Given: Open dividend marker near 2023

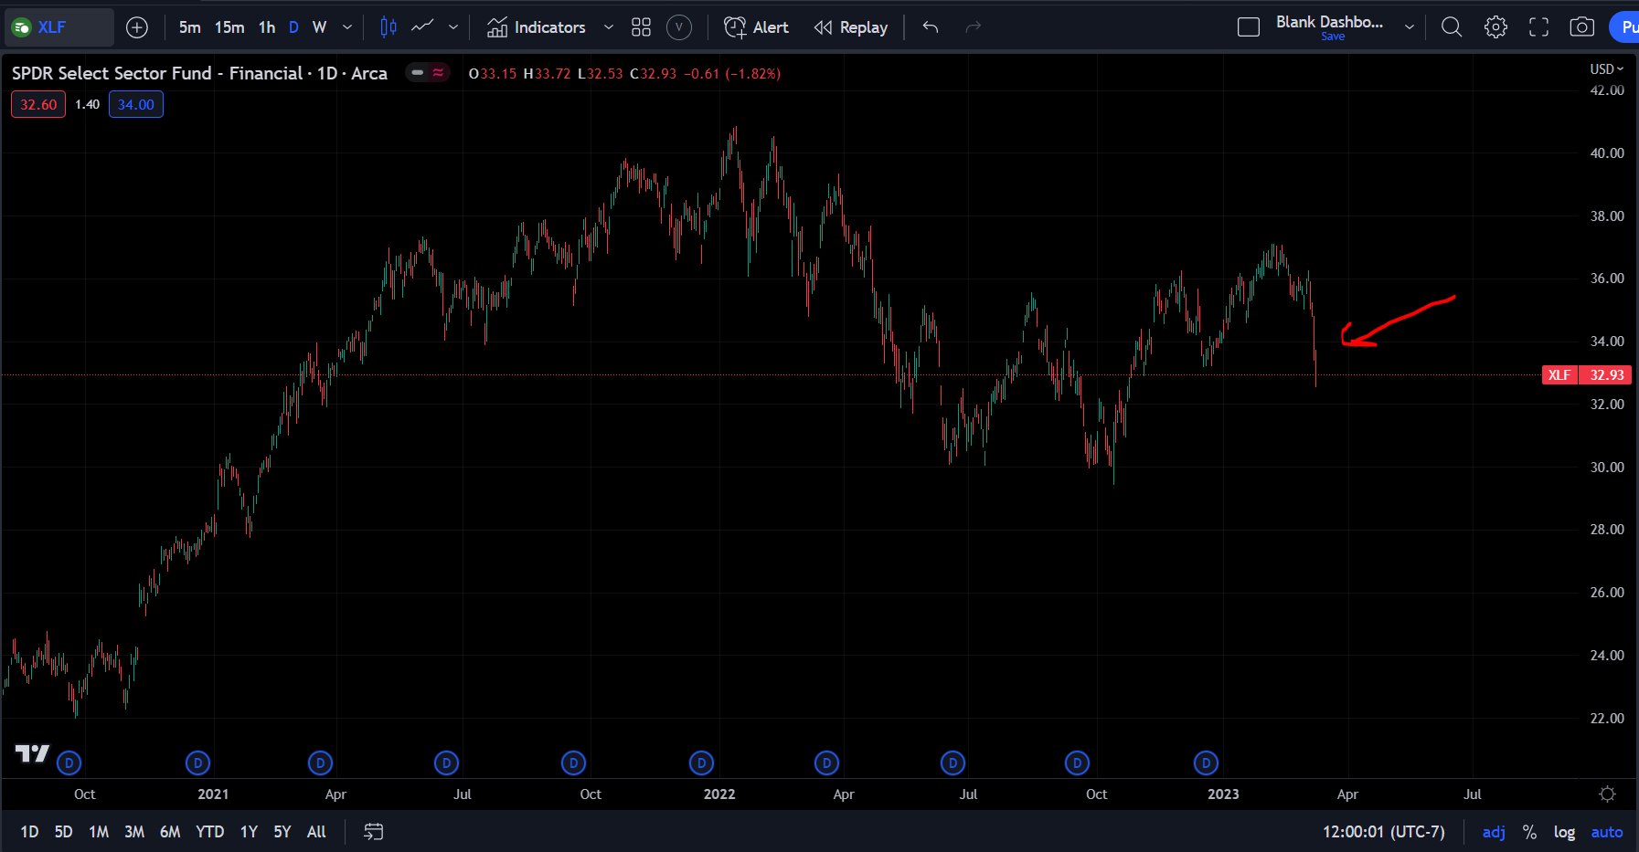Looking at the screenshot, I should [x=1206, y=763].
